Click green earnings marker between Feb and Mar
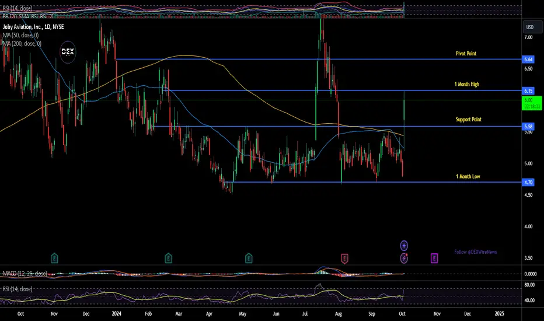The width and height of the screenshot is (544, 321). point(168,258)
